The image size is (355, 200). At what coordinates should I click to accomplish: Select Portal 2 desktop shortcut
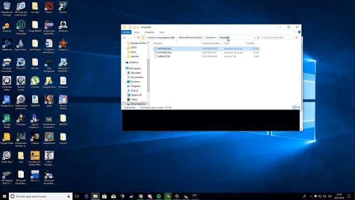(x=63, y=7)
